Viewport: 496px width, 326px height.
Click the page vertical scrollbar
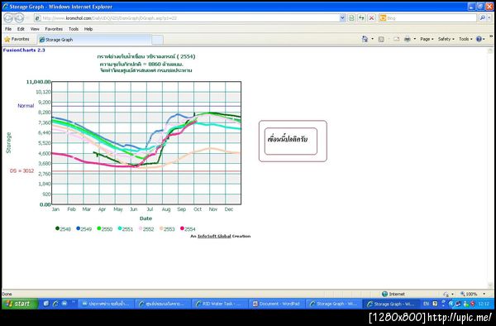click(490, 168)
